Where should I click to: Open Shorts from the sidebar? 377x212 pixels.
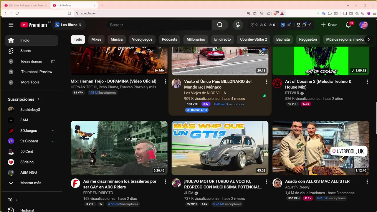32,51
